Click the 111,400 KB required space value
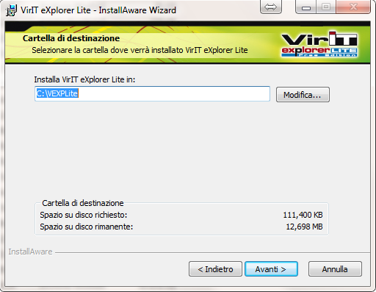 303,215
